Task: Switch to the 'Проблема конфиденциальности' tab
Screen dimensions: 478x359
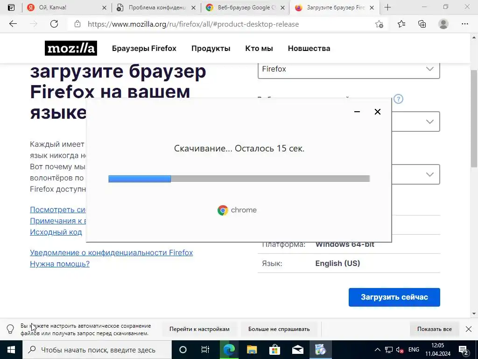Action: click(156, 7)
